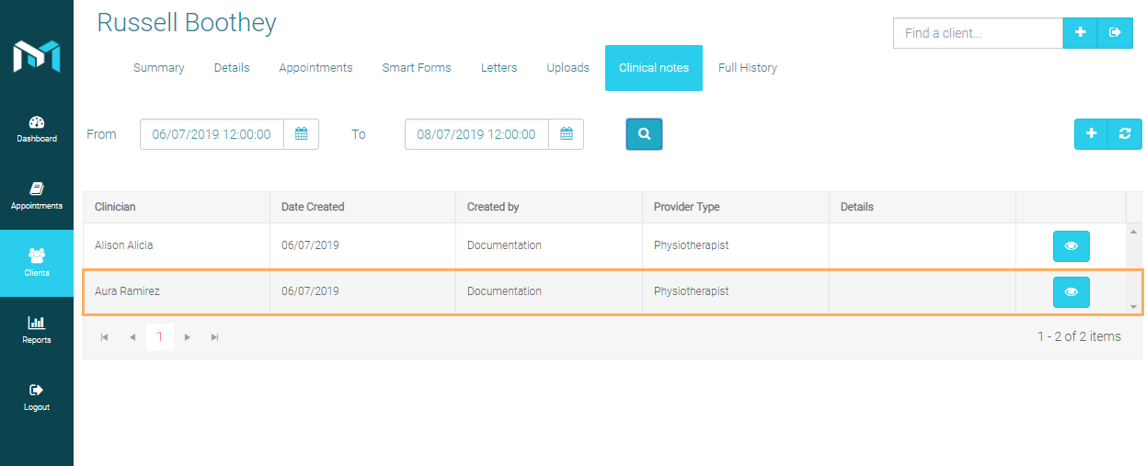Open Reports in sidebar

[37, 330]
